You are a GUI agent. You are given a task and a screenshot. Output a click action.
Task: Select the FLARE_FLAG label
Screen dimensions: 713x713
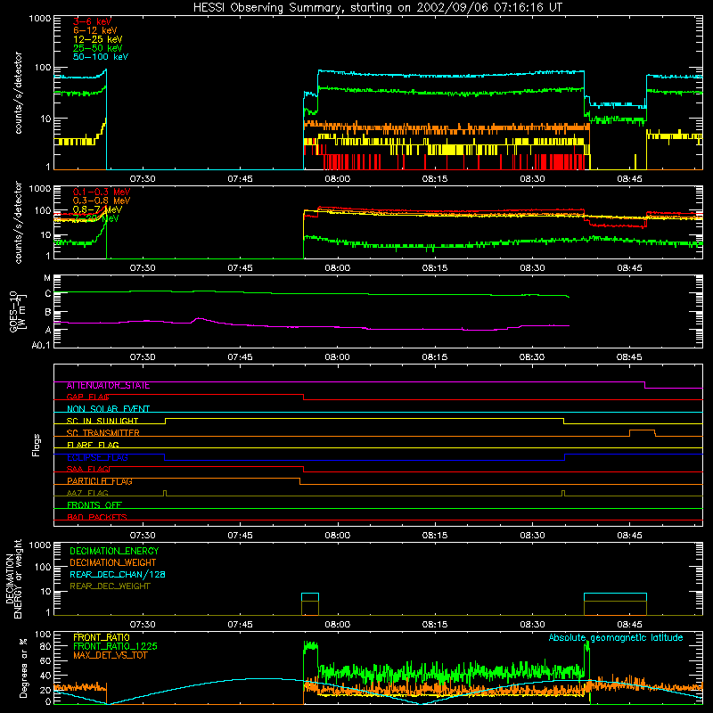pos(93,445)
